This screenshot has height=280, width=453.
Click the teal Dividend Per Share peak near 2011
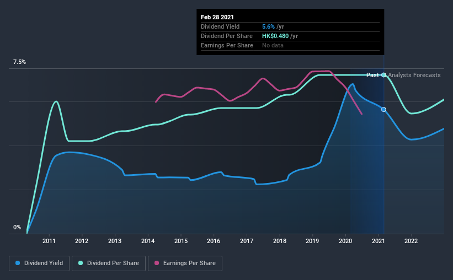(x=56, y=101)
